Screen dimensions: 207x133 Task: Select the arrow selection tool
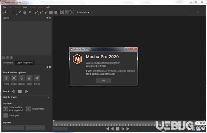14,12
